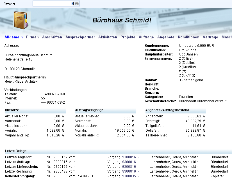Show the Aktivitäten tab
Viewport: 232px width, 186px height.
108,37
